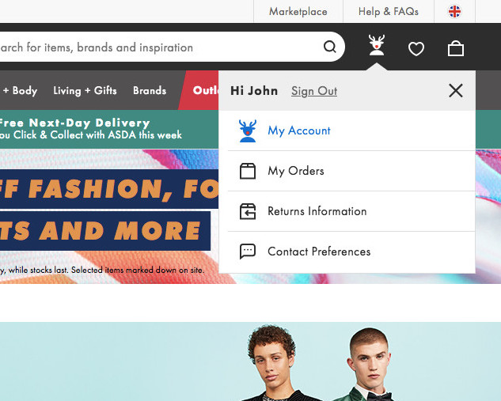Select My Account menu entry
This screenshot has width=501, height=401.
pos(299,131)
